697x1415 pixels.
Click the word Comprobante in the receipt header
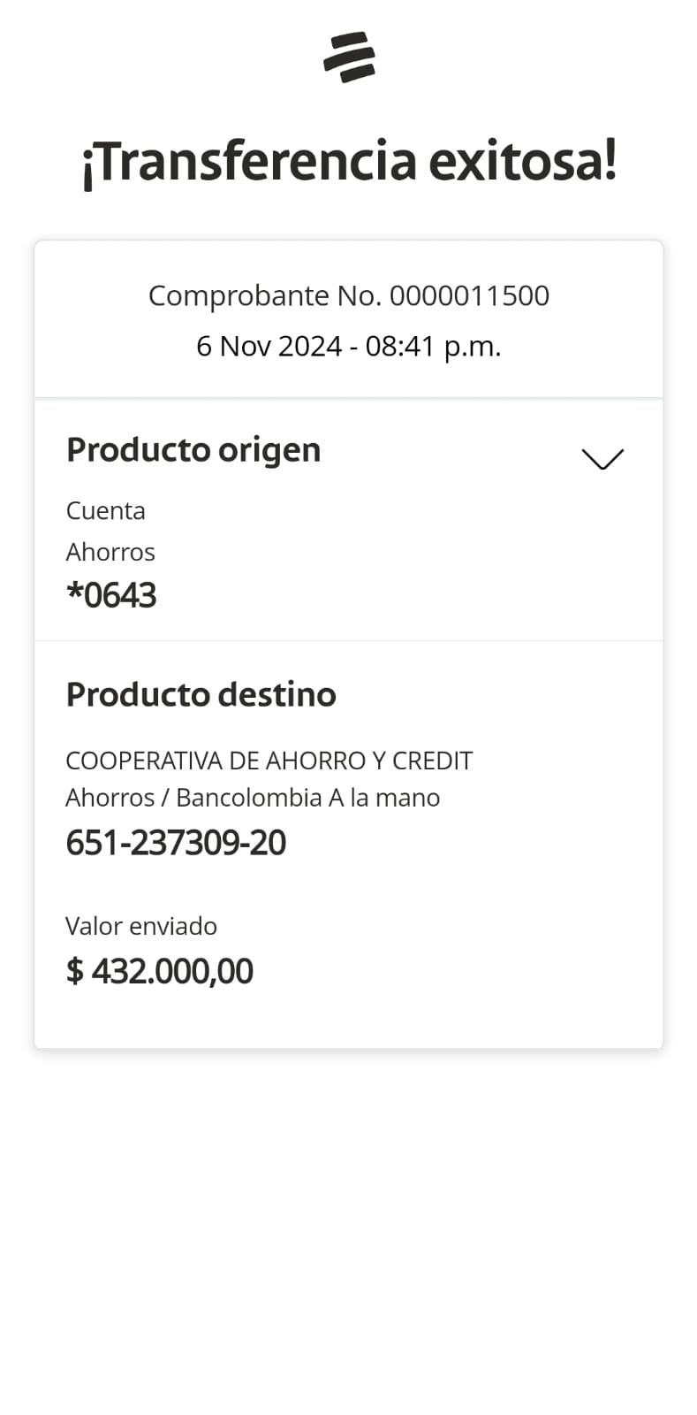239,295
